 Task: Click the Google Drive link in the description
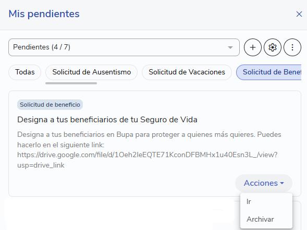coord(147,160)
